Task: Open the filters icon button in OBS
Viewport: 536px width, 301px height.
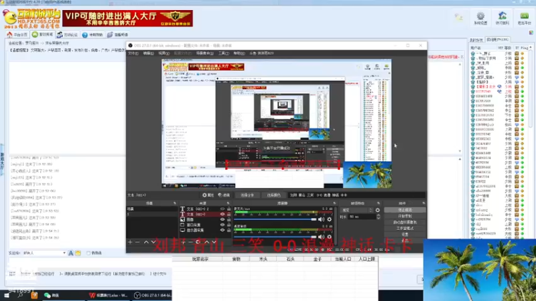Action: click(224, 195)
